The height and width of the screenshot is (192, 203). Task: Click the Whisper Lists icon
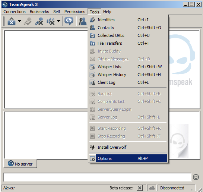[92, 67]
